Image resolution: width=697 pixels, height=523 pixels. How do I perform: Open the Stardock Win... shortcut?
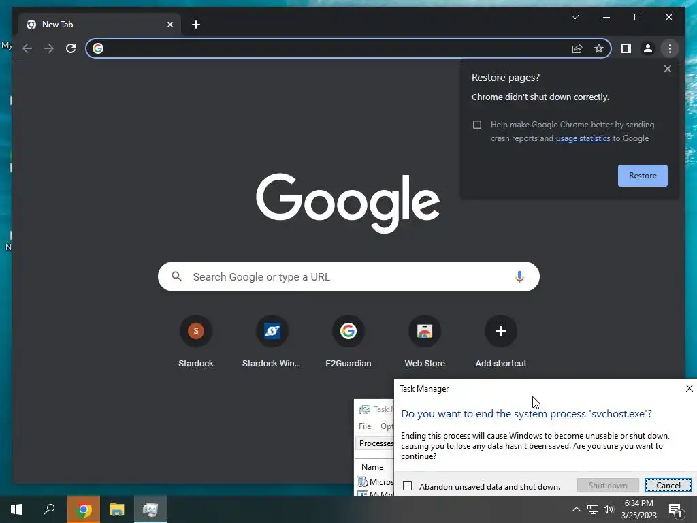[x=272, y=342]
